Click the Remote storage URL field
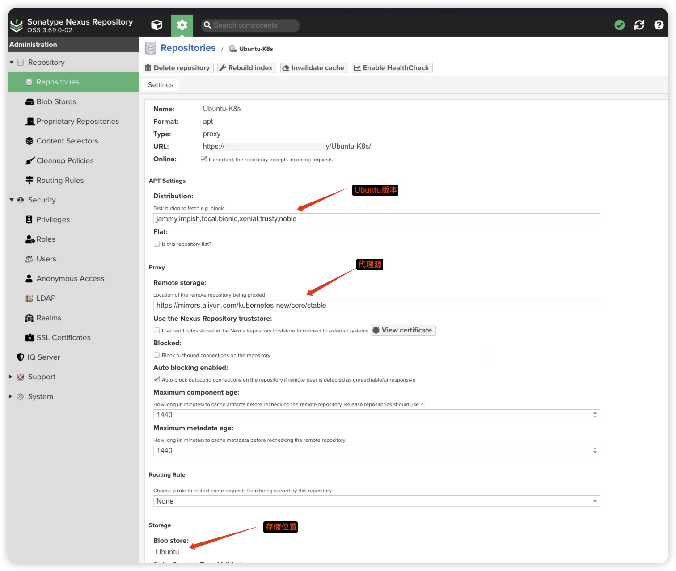The image size is (676, 571). click(x=376, y=305)
